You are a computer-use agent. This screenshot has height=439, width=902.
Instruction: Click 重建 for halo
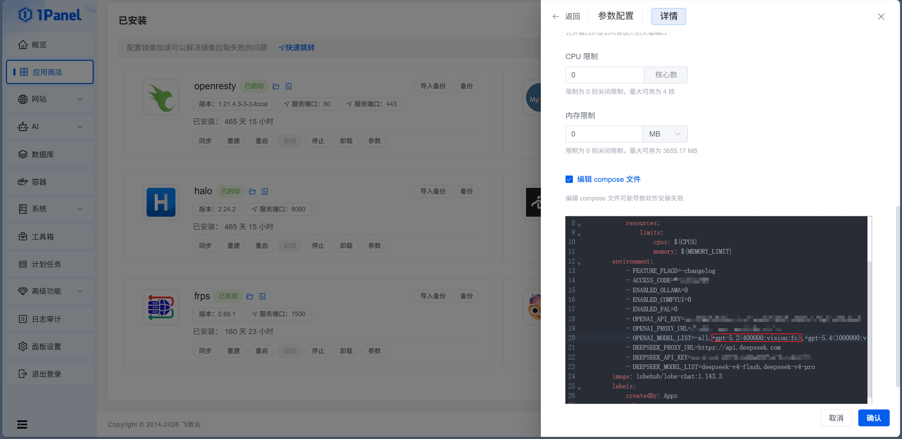pyautogui.click(x=233, y=246)
